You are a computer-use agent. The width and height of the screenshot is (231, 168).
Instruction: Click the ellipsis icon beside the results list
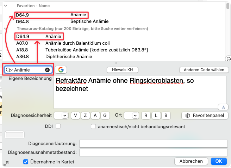point(228,59)
